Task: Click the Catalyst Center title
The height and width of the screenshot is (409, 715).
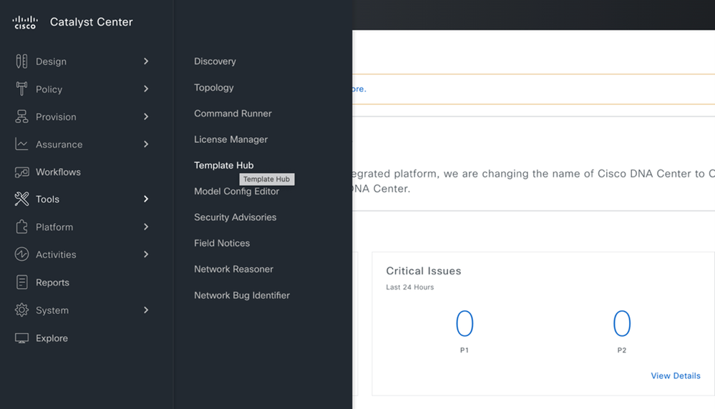Action: 91,22
